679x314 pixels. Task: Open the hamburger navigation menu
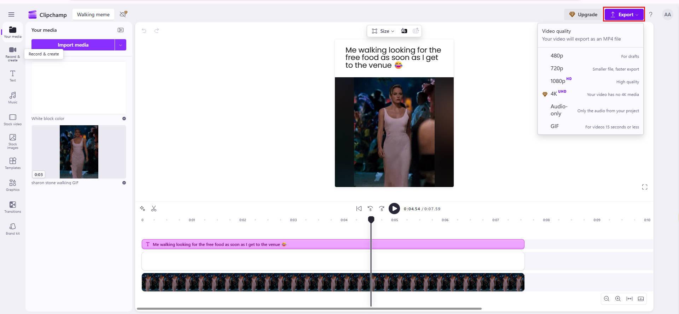pyautogui.click(x=11, y=14)
